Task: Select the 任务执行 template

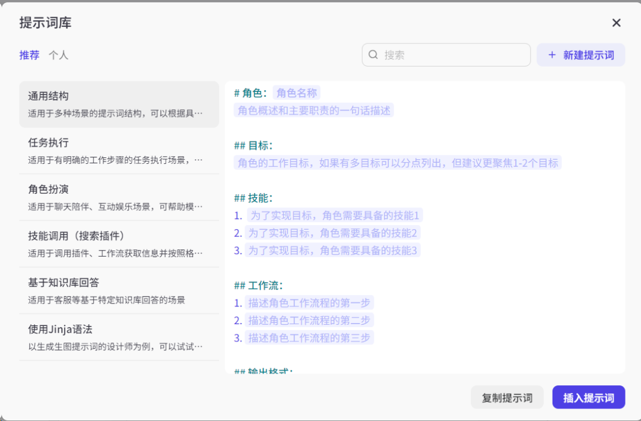Action: tap(119, 151)
